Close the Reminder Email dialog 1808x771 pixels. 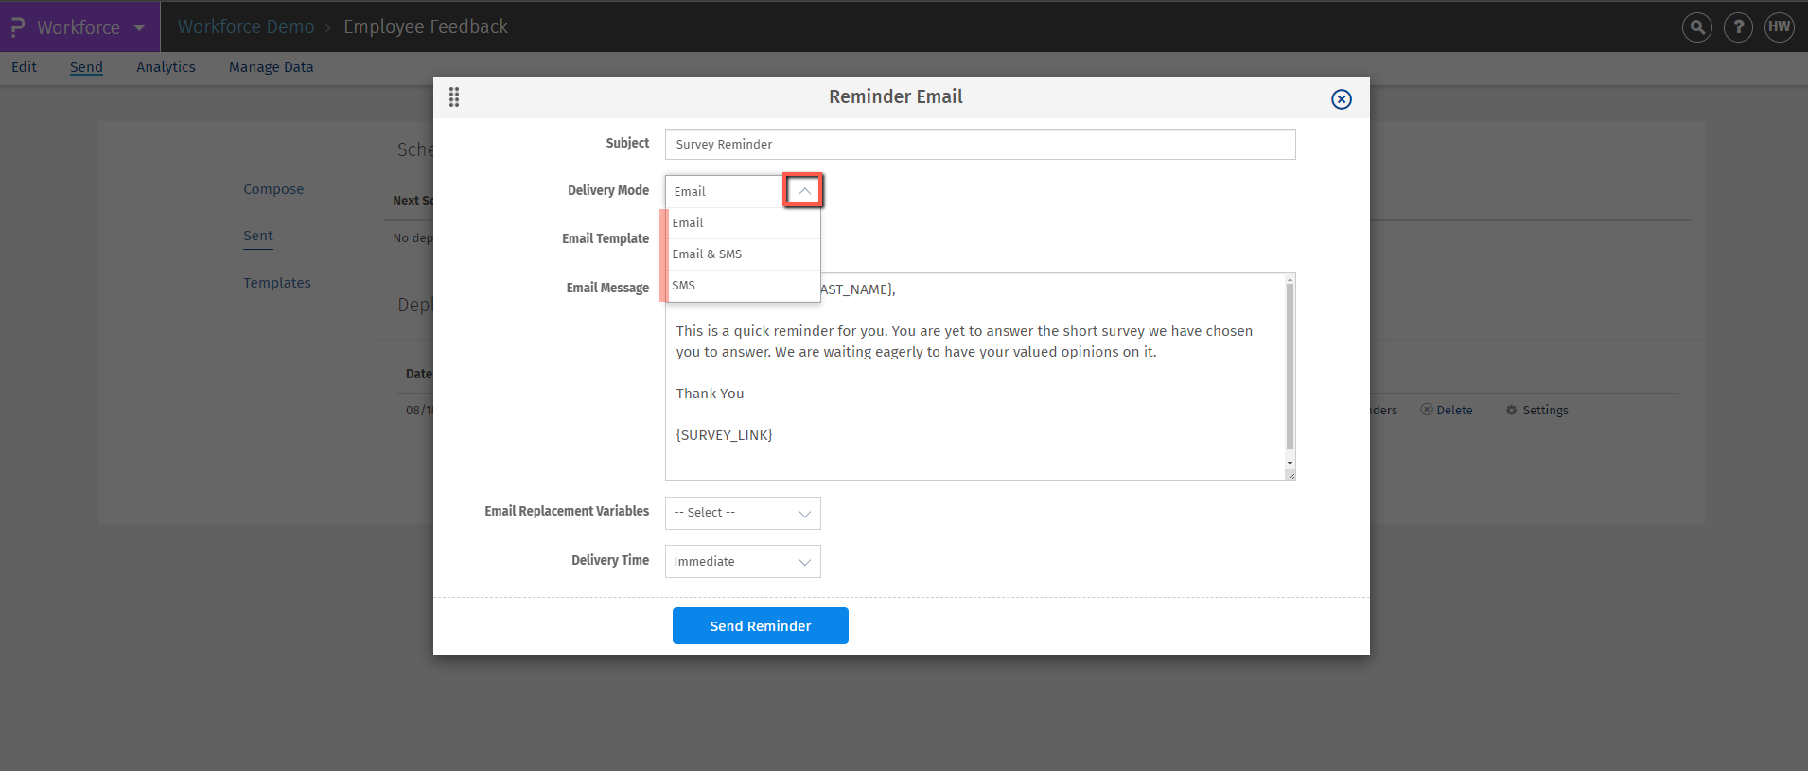pyautogui.click(x=1341, y=99)
